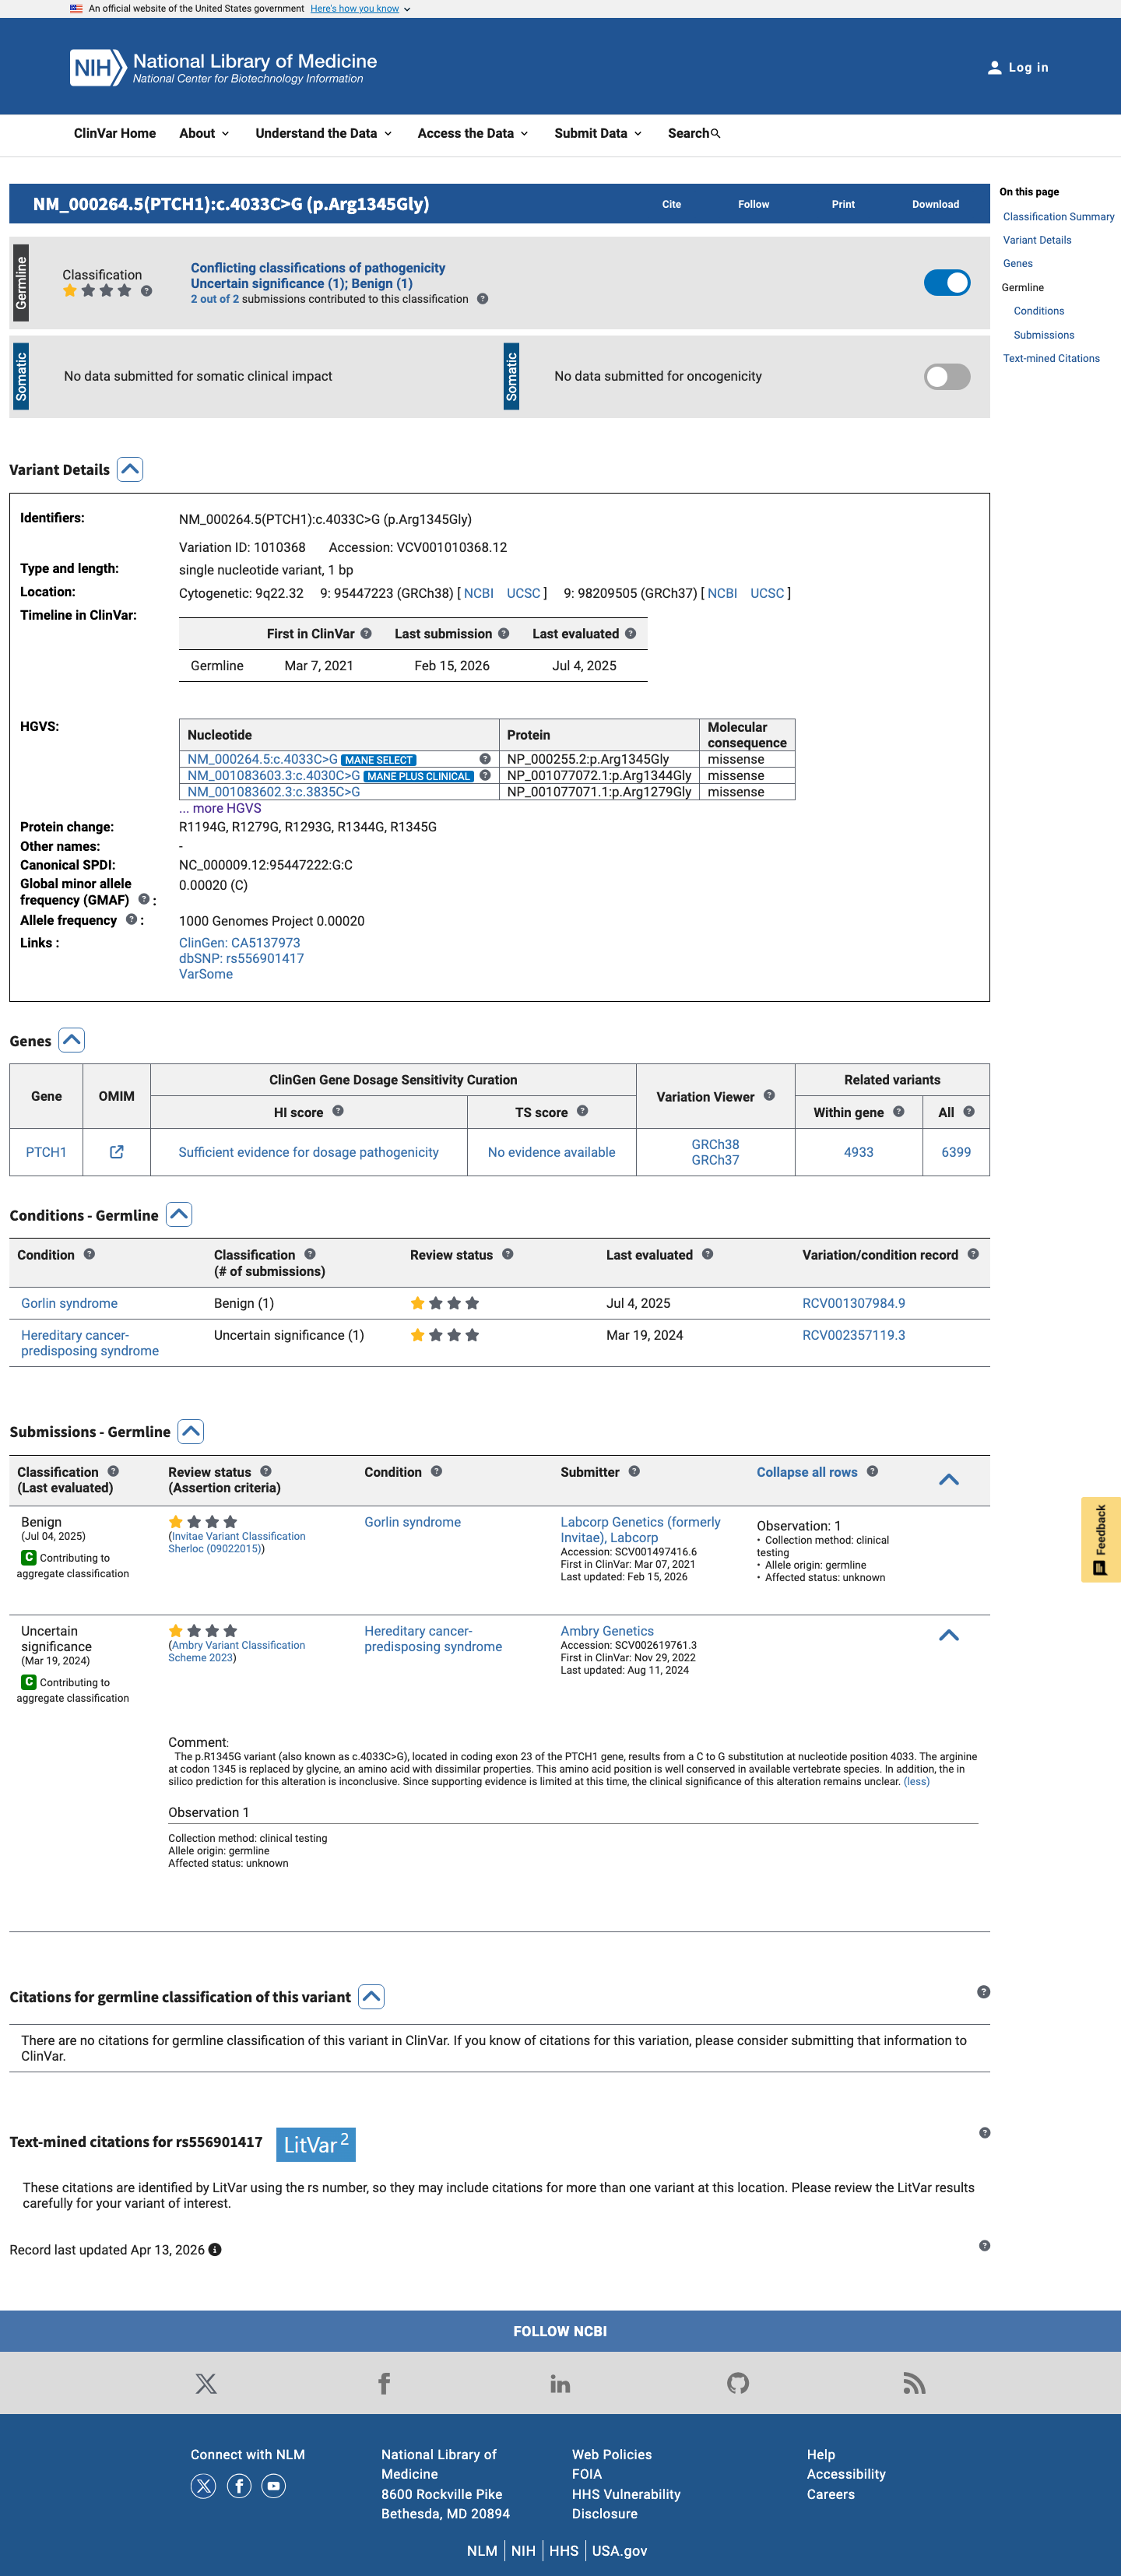The image size is (1121, 2576).
Task: Click Follow in the variant title bar
Action: (754, 204)
